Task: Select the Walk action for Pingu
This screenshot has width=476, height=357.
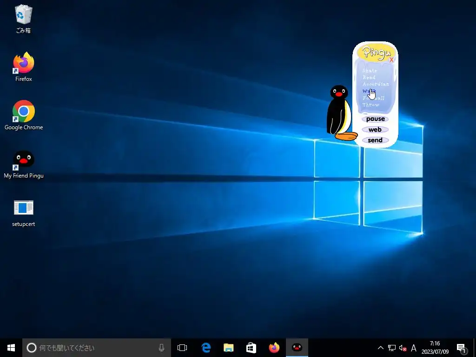Action: coord(369,91)
